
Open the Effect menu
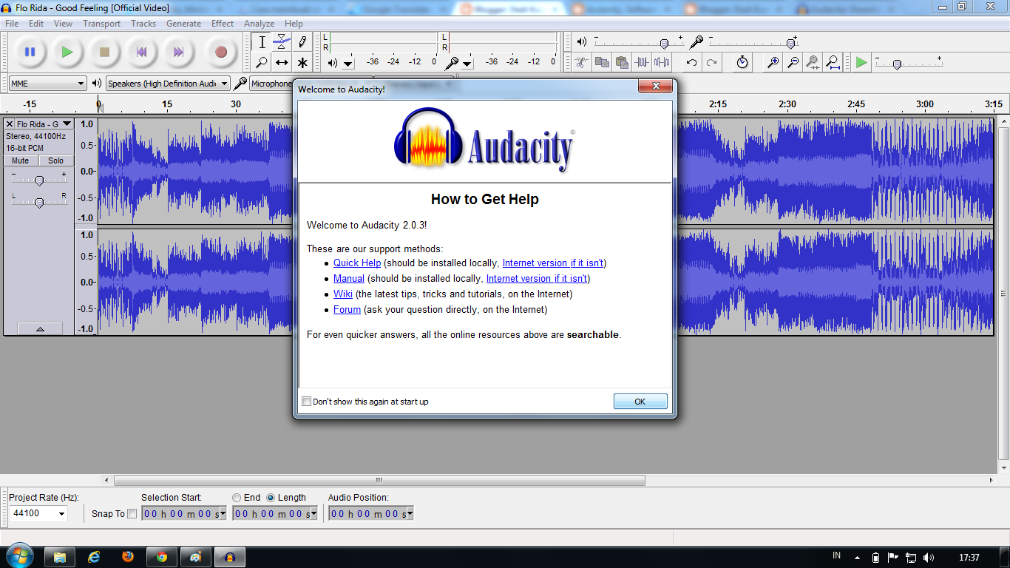(x=222, y=23)
